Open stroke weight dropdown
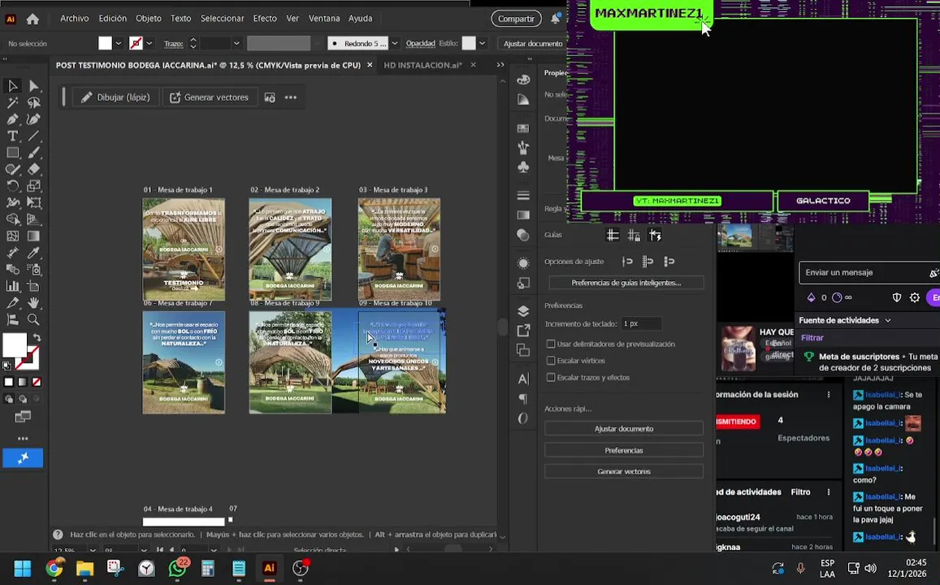The height and width of the screenshot is (585, 940). pos(236,43)
